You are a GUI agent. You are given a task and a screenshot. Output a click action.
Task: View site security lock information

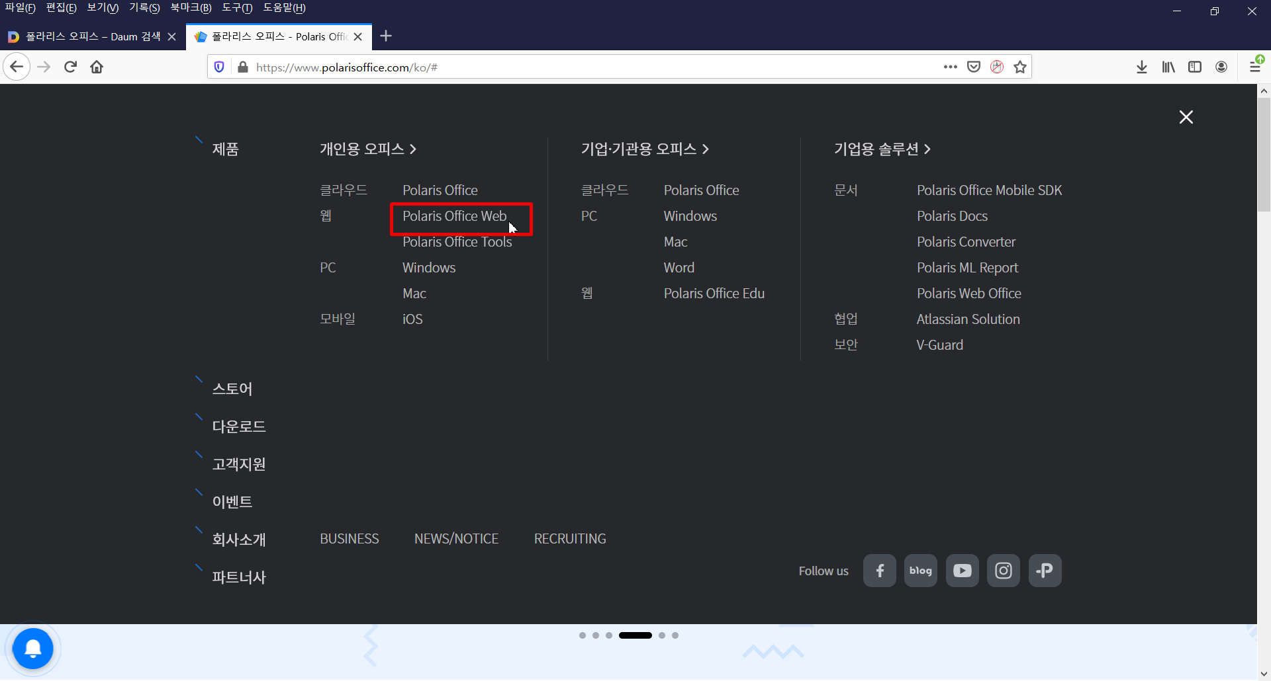pyautogui.click(x=243, y=67)
